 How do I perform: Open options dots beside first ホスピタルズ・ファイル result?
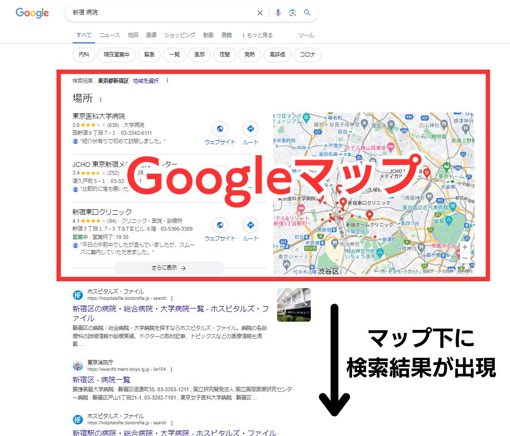click(172, 298)
